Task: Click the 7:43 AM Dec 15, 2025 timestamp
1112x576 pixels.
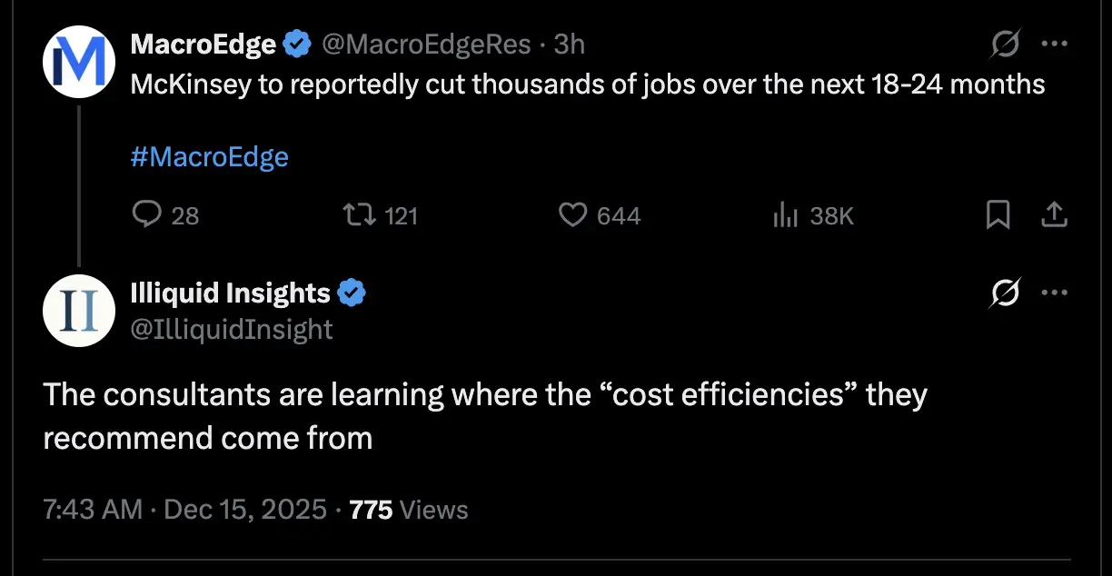Action: point(184,510)
